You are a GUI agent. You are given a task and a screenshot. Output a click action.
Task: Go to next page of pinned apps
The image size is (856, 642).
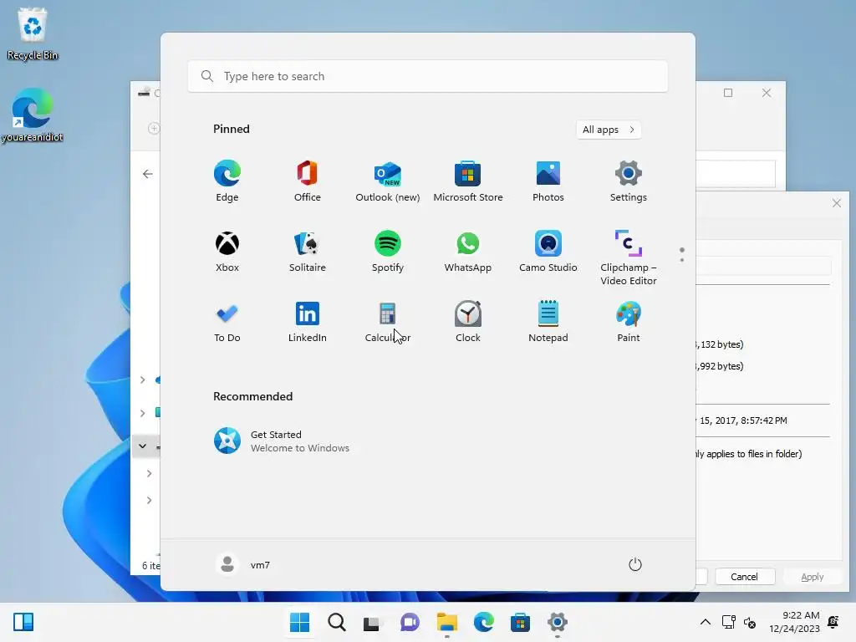(682, 260)
